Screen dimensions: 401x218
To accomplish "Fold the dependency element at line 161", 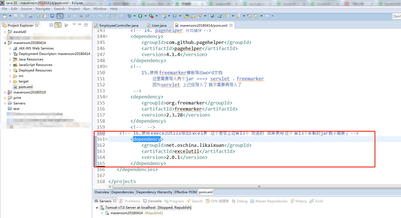I will click(106, 139).
